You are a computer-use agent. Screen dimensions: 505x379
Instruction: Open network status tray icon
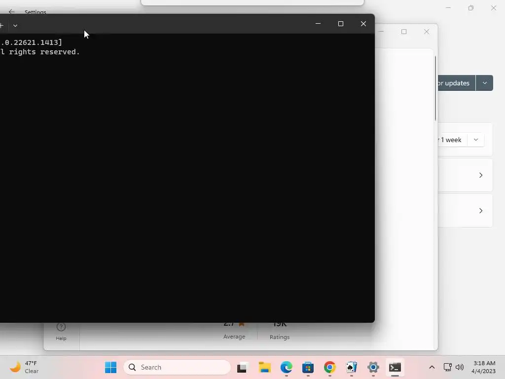pos(447,367)
